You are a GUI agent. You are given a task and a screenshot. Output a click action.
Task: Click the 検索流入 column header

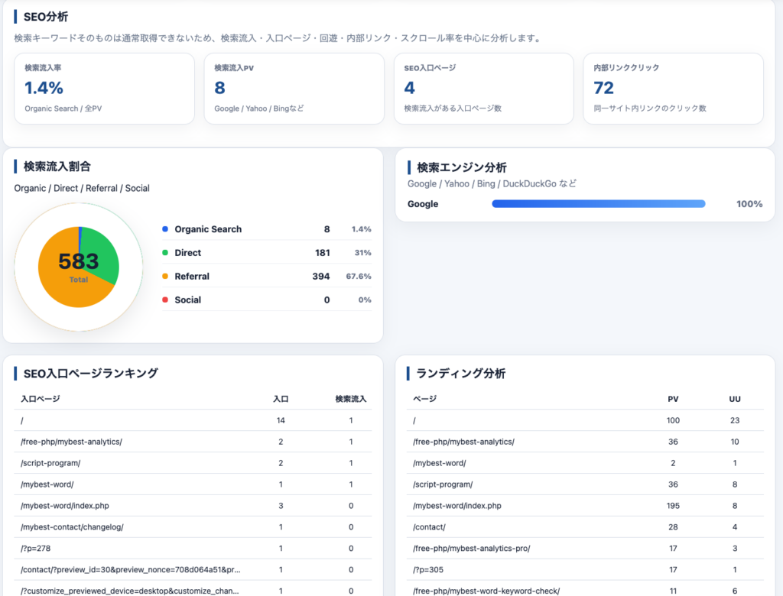[350, 399]
